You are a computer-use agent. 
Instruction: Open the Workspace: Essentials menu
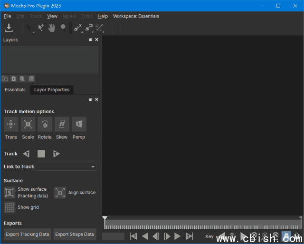coord(136,16)
